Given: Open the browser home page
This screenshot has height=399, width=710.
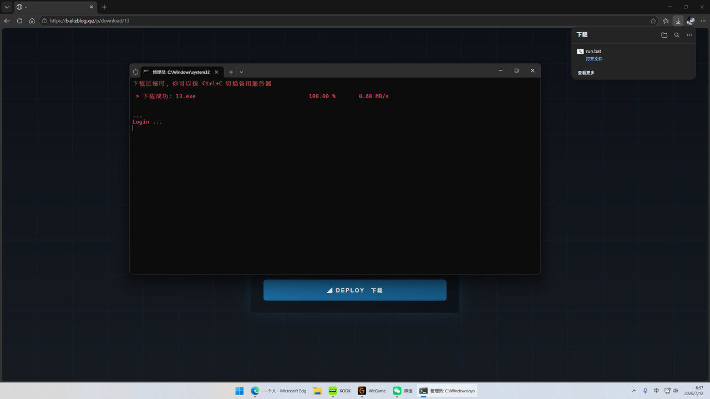Looking at the screenshot, I should click(x=32, y=21).
